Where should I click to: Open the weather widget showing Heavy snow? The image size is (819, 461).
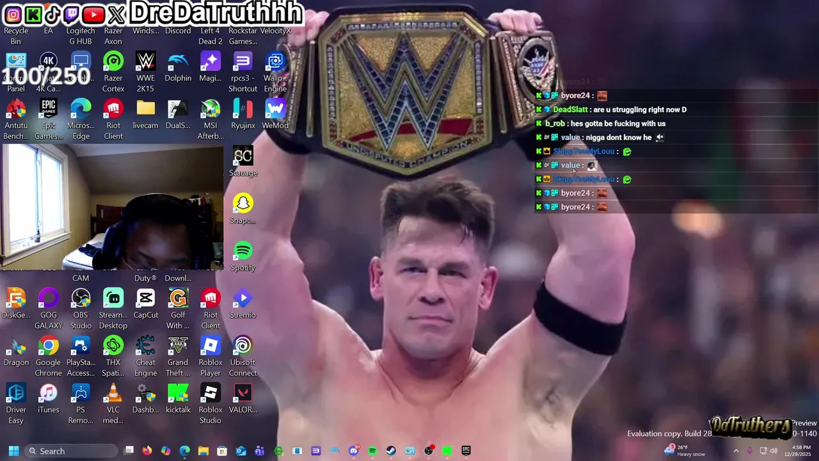[685, 451]
